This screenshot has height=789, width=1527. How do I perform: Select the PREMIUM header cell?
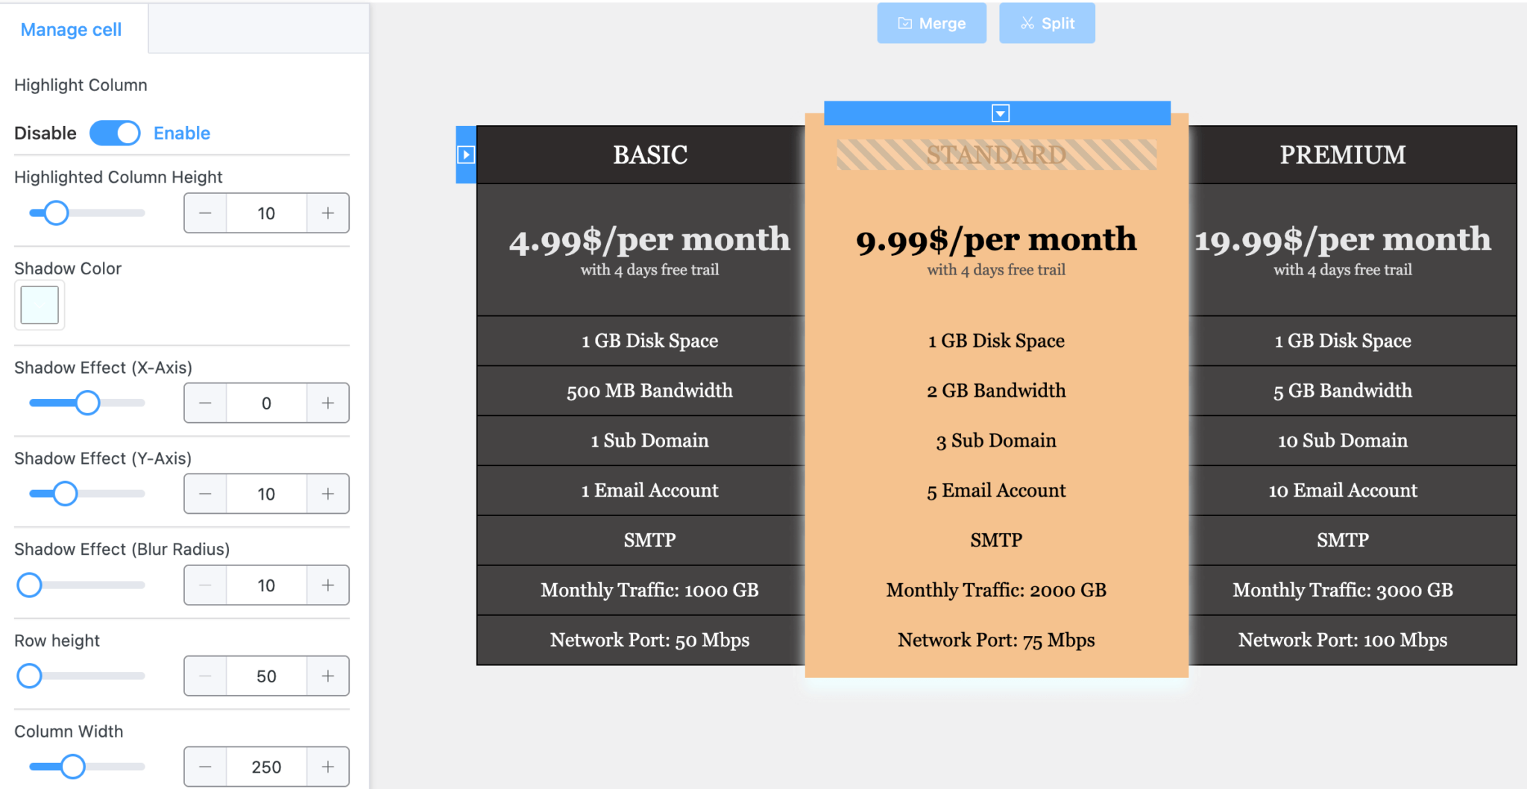[1342, 155]
